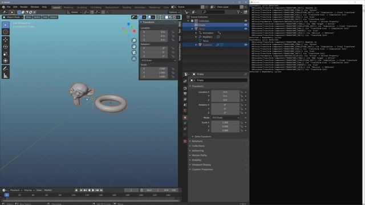The width and height of the screenshot is (365, 205).
Task: Click the outliner filter funnel icon
Action: pyautogui.click(x=238, y=12)
